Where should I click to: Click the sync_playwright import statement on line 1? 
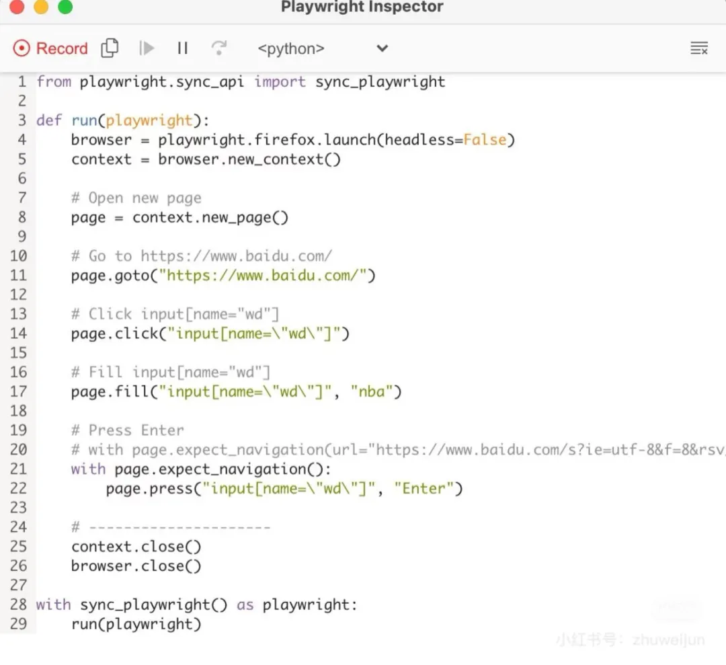(x=380, y=82)
